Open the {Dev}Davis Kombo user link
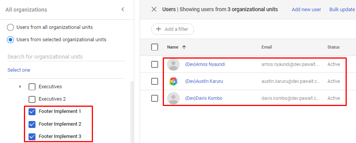Image resolution: width=356 pixels, height=143 pixels. 204,98
